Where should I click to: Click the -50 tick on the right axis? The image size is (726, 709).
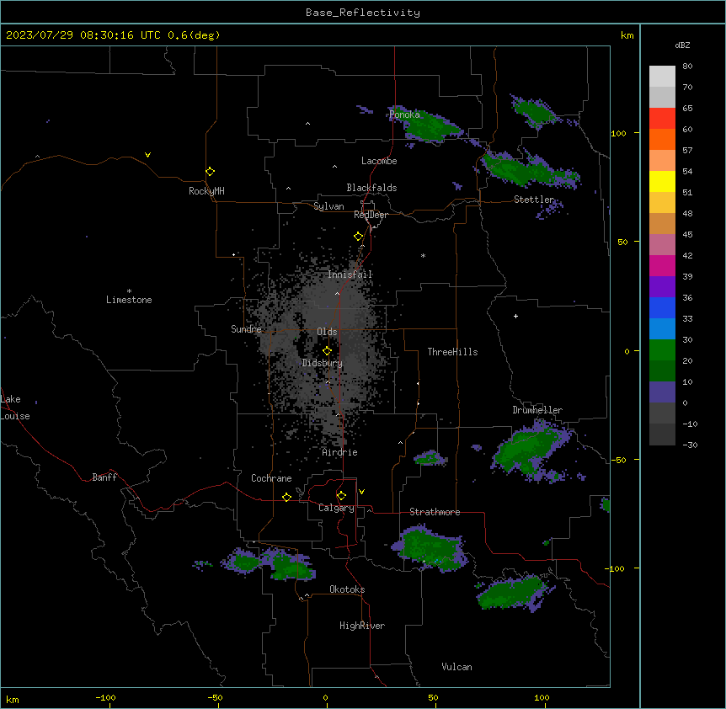[x=618, y=460]
